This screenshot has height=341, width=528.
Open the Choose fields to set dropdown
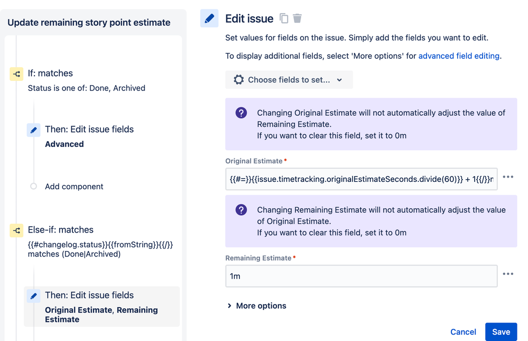(x=289, y=80)
